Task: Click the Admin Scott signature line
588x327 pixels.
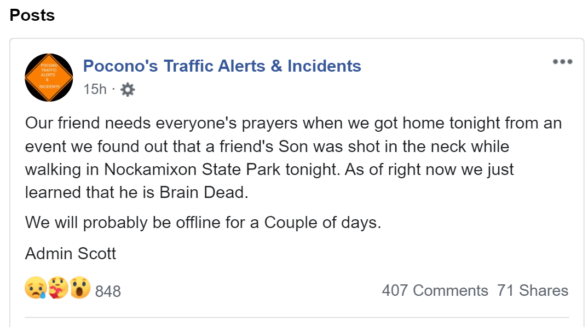Action: point(71,254)
